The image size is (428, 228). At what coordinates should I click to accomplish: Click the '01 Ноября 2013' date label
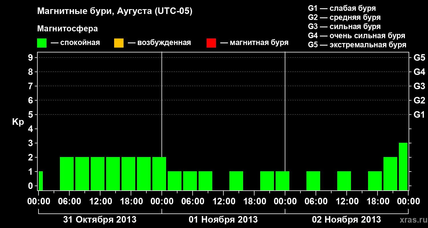(x=223, y=220)
